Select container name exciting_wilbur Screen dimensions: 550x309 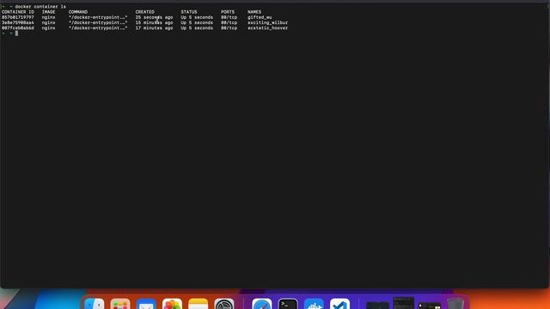tap(267, 22)
